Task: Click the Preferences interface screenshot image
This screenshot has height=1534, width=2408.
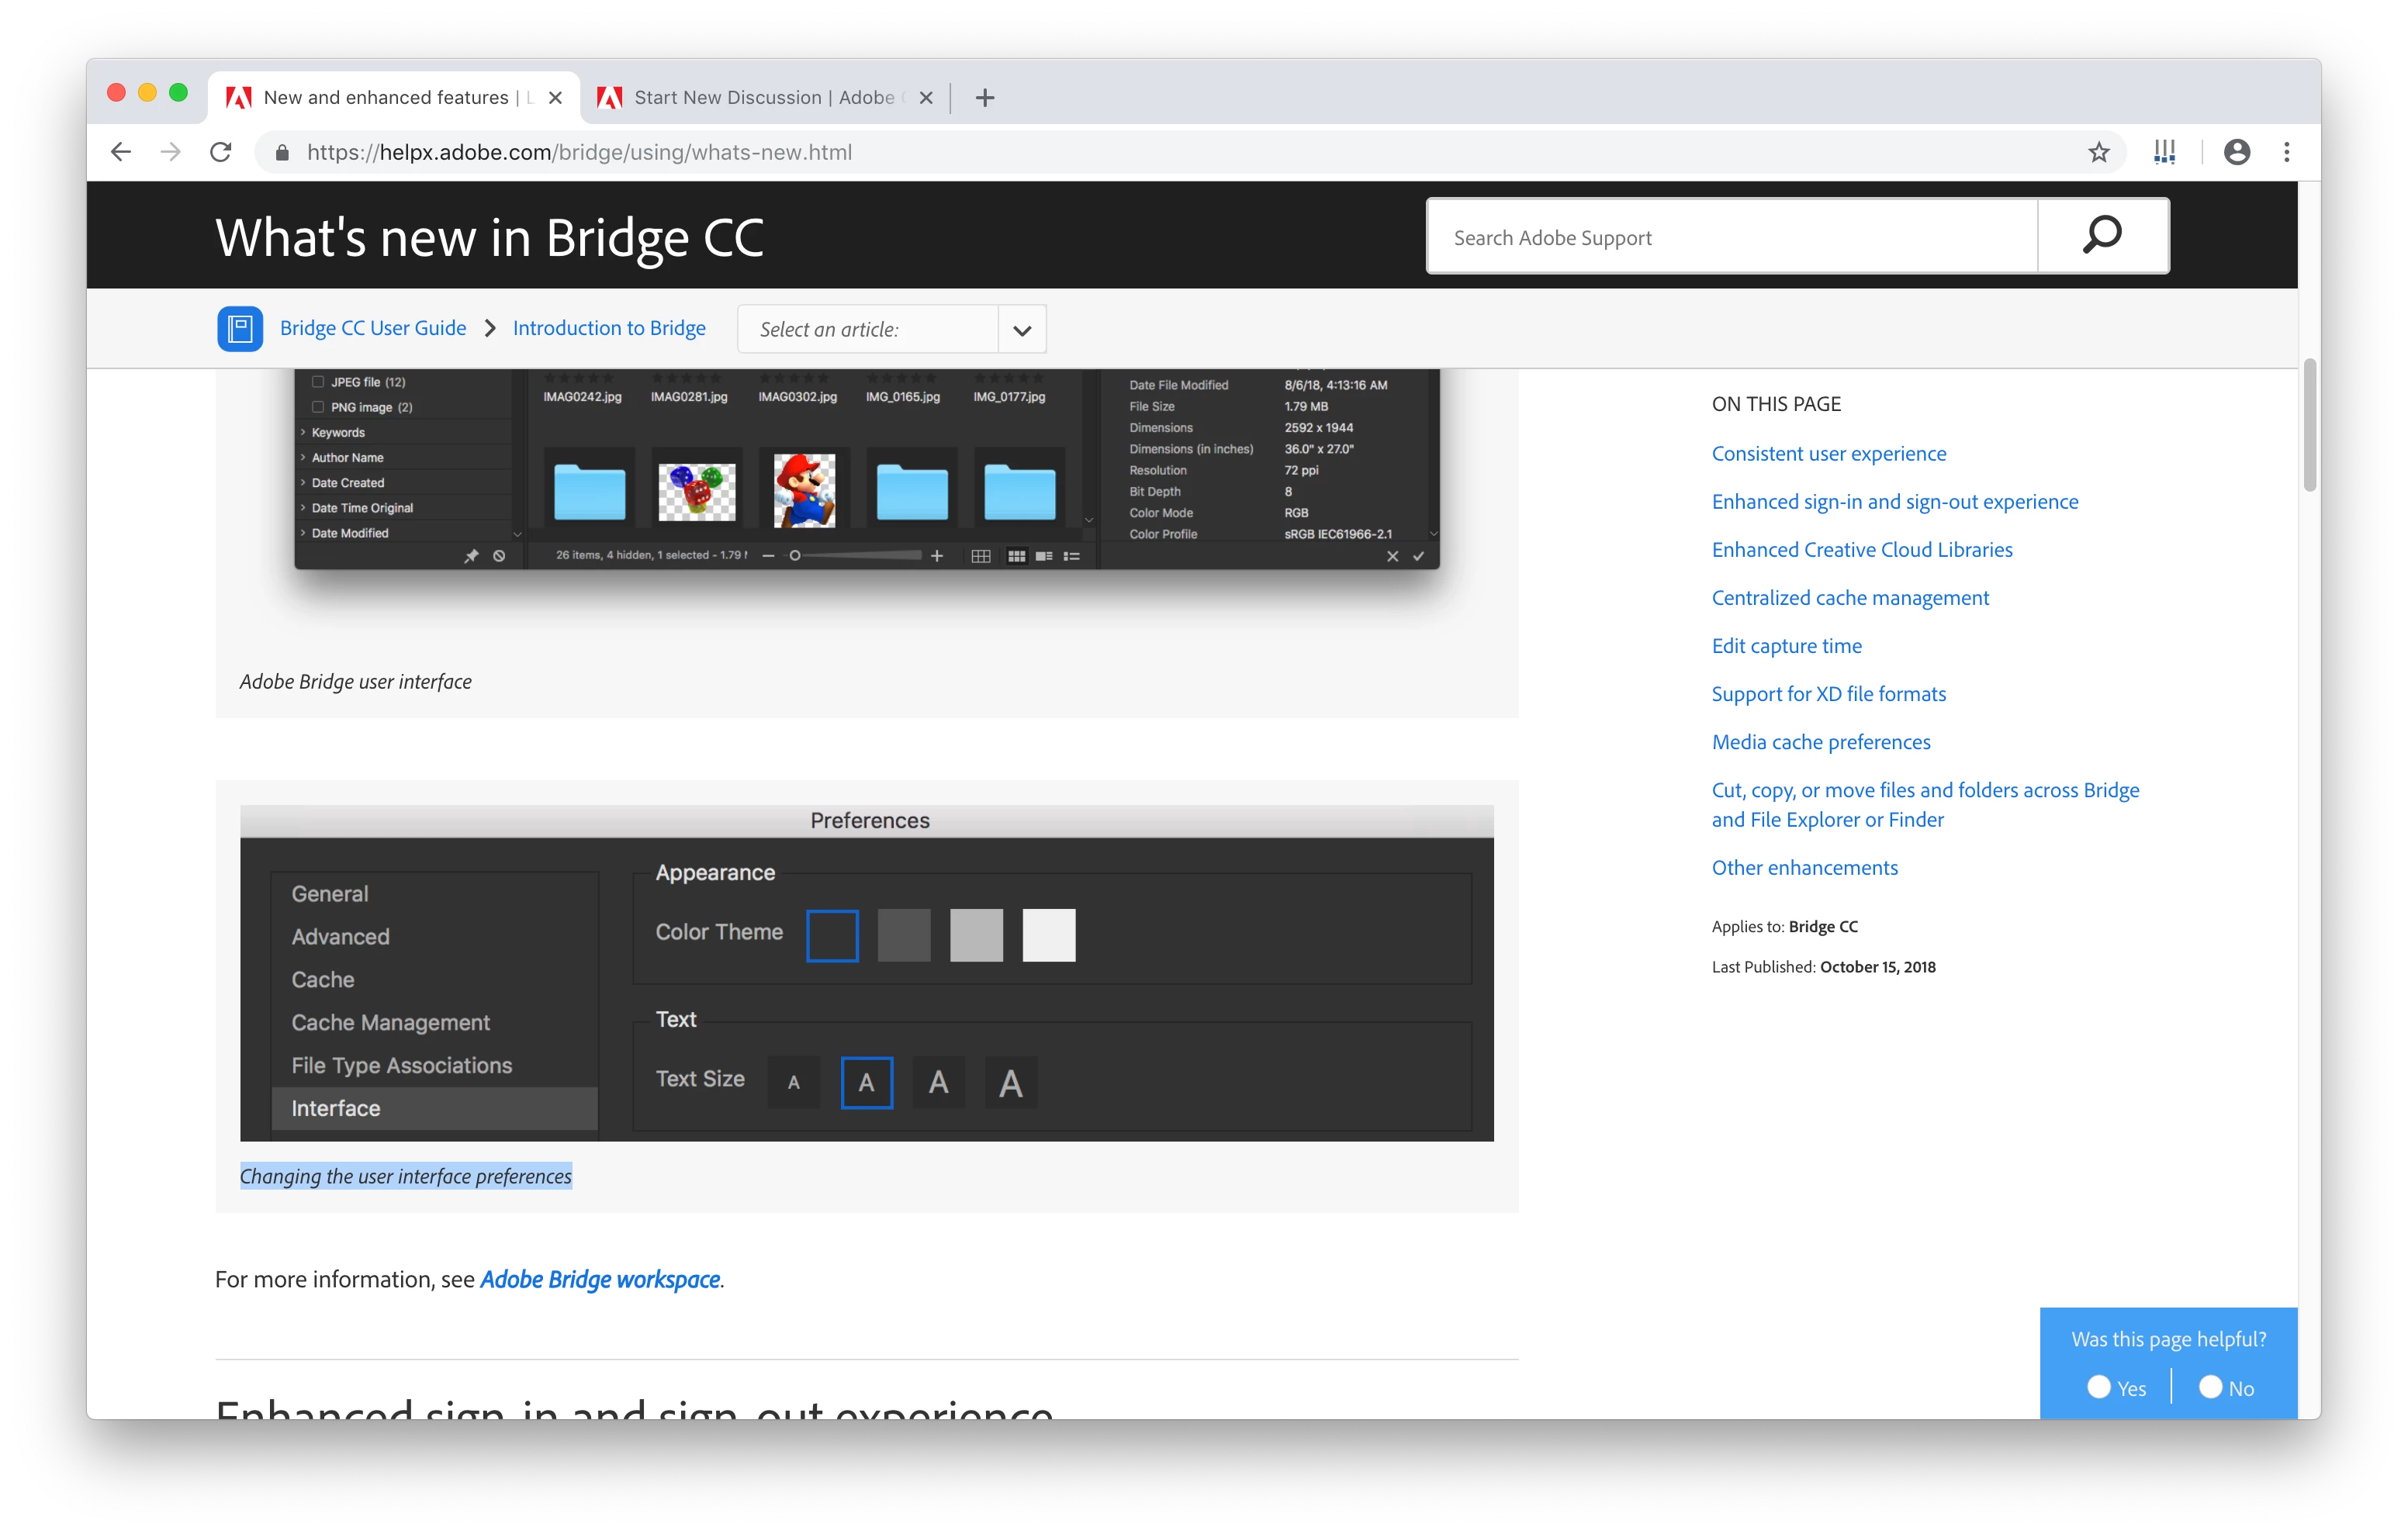Action: [866, 973]
